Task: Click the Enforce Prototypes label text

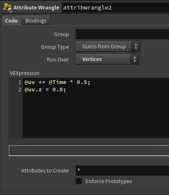Action: (109, 181)
